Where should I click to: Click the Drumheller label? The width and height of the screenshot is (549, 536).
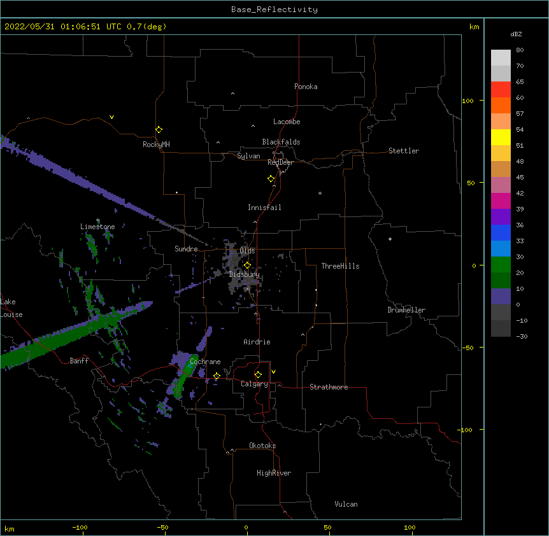pos(406,310)
